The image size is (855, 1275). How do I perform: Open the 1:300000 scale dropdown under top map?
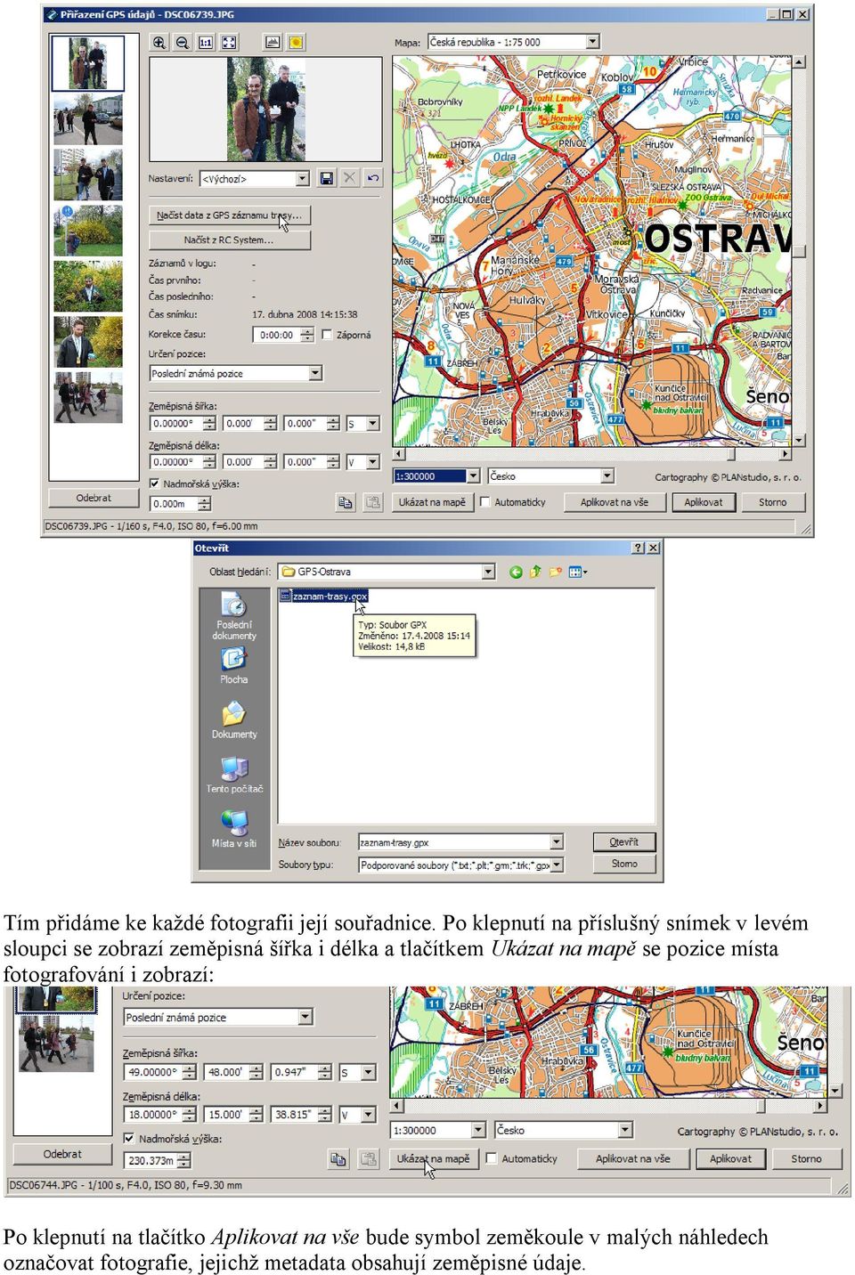click(x=473, y=476)
